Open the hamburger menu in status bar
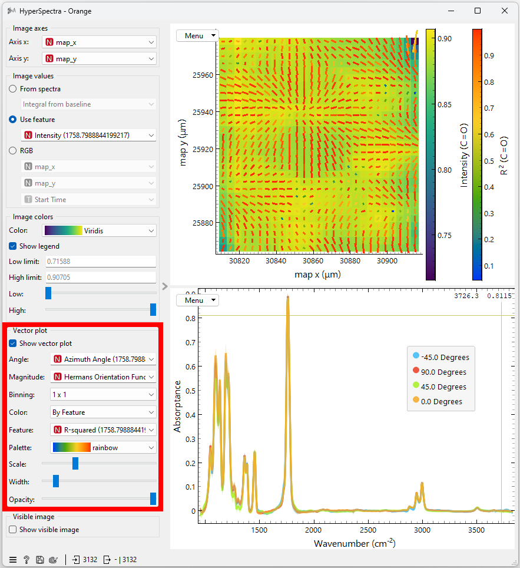This screenshot has height=568, width=520. pos(13,560)
